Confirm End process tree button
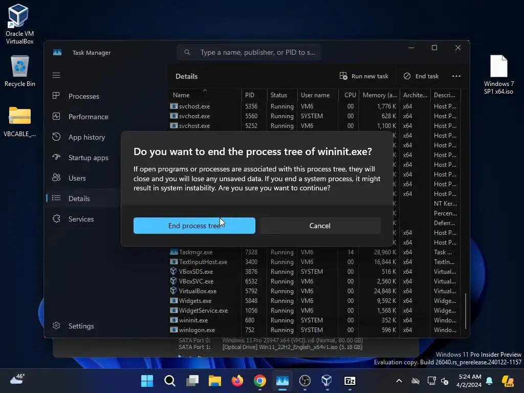The image size is (524, 393). pyautogui.click(x=194, y=226)
